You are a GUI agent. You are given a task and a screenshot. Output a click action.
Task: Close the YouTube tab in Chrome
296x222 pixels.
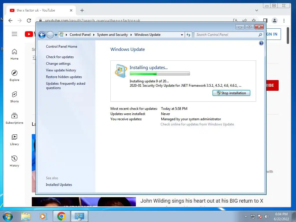[71, 10]
